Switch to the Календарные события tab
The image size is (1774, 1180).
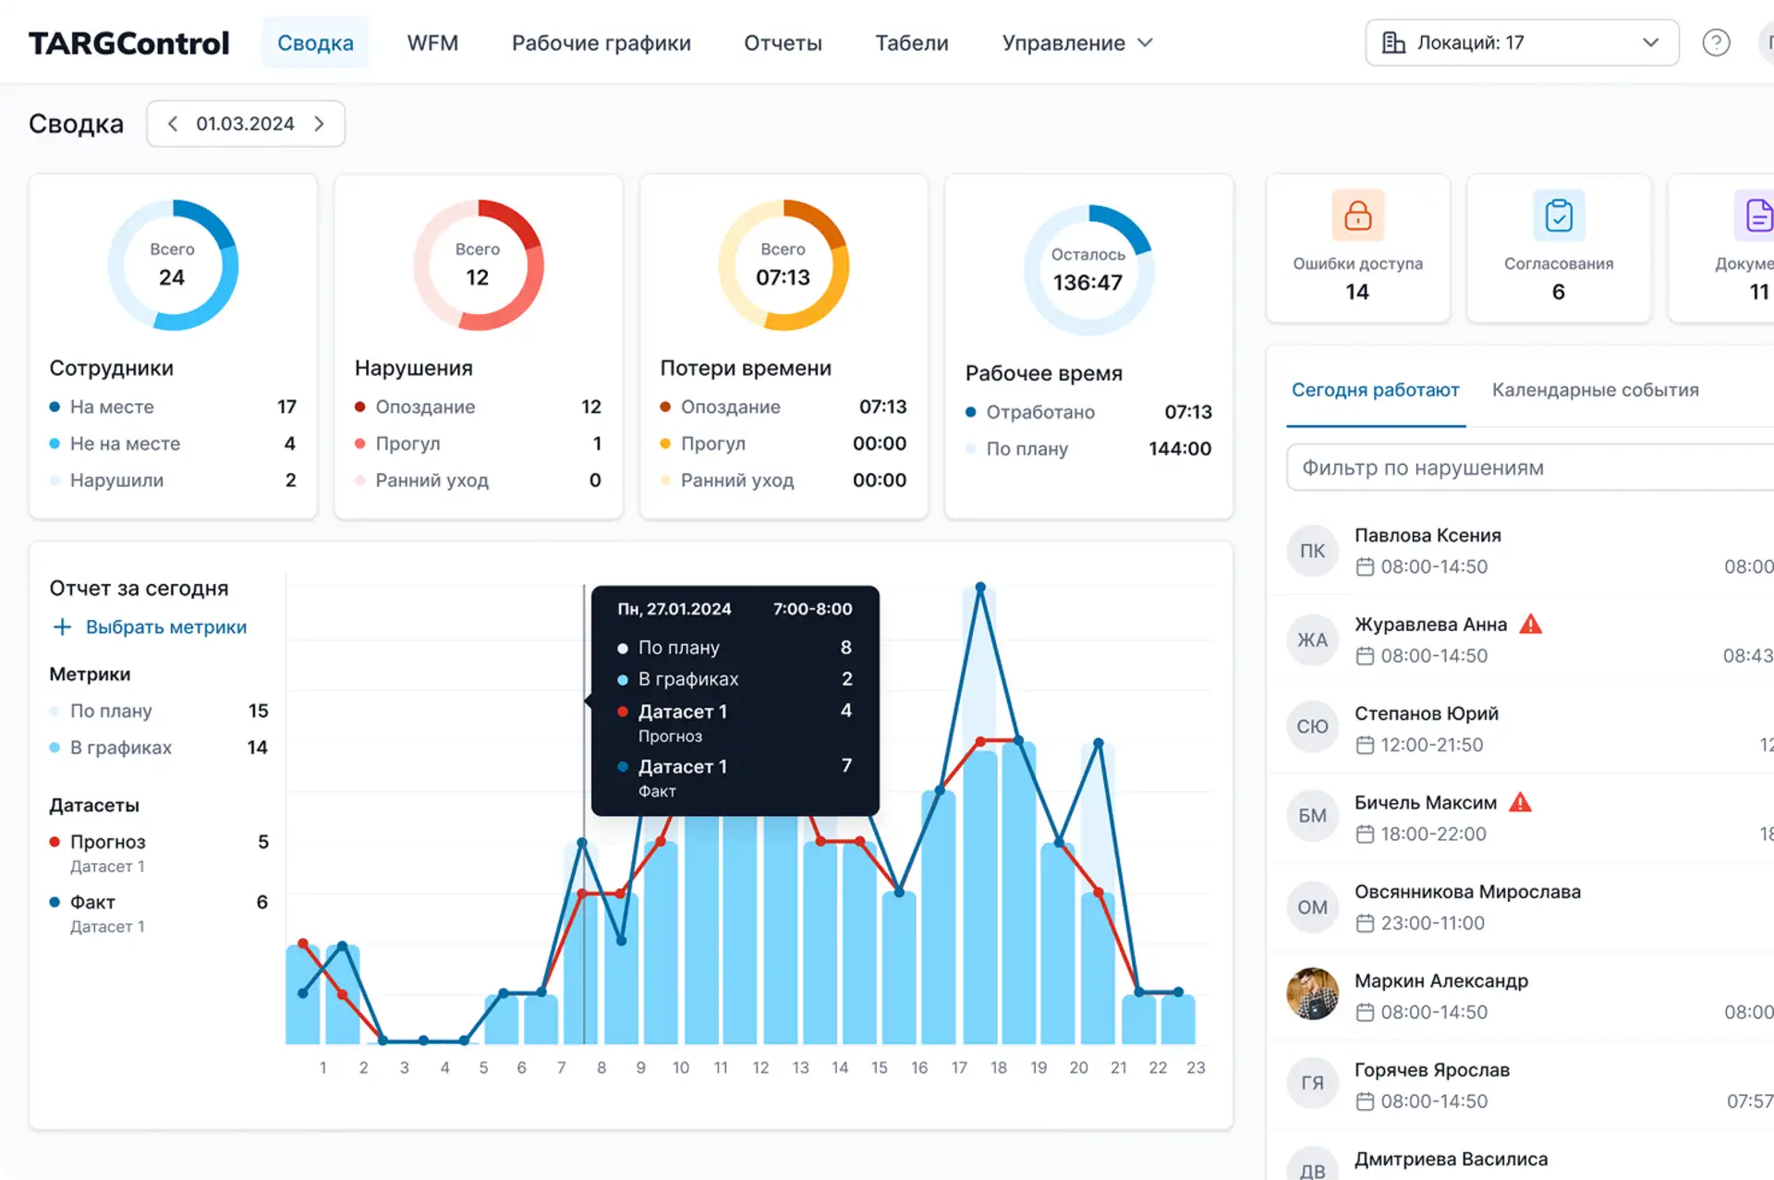[1595, 390]
